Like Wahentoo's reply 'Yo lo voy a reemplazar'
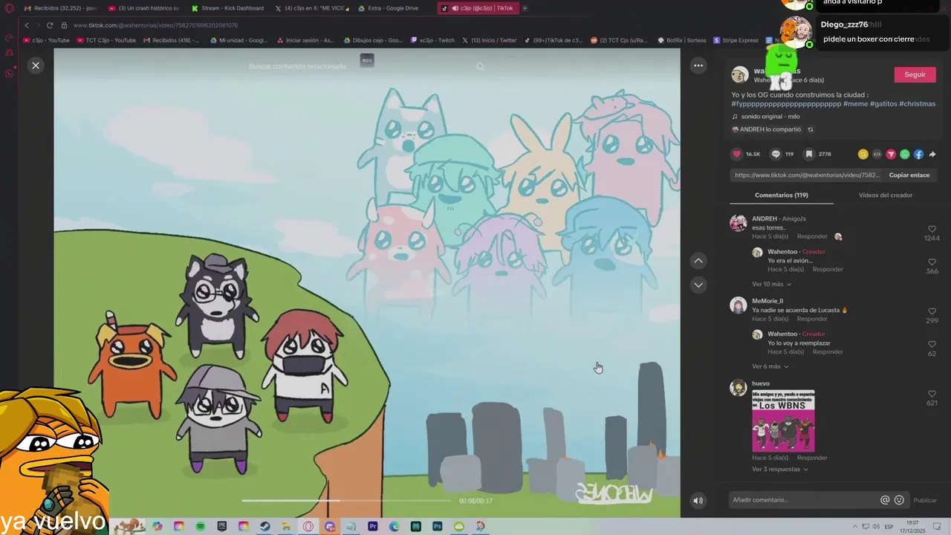951x535 pixels. (x=932, y=345)
